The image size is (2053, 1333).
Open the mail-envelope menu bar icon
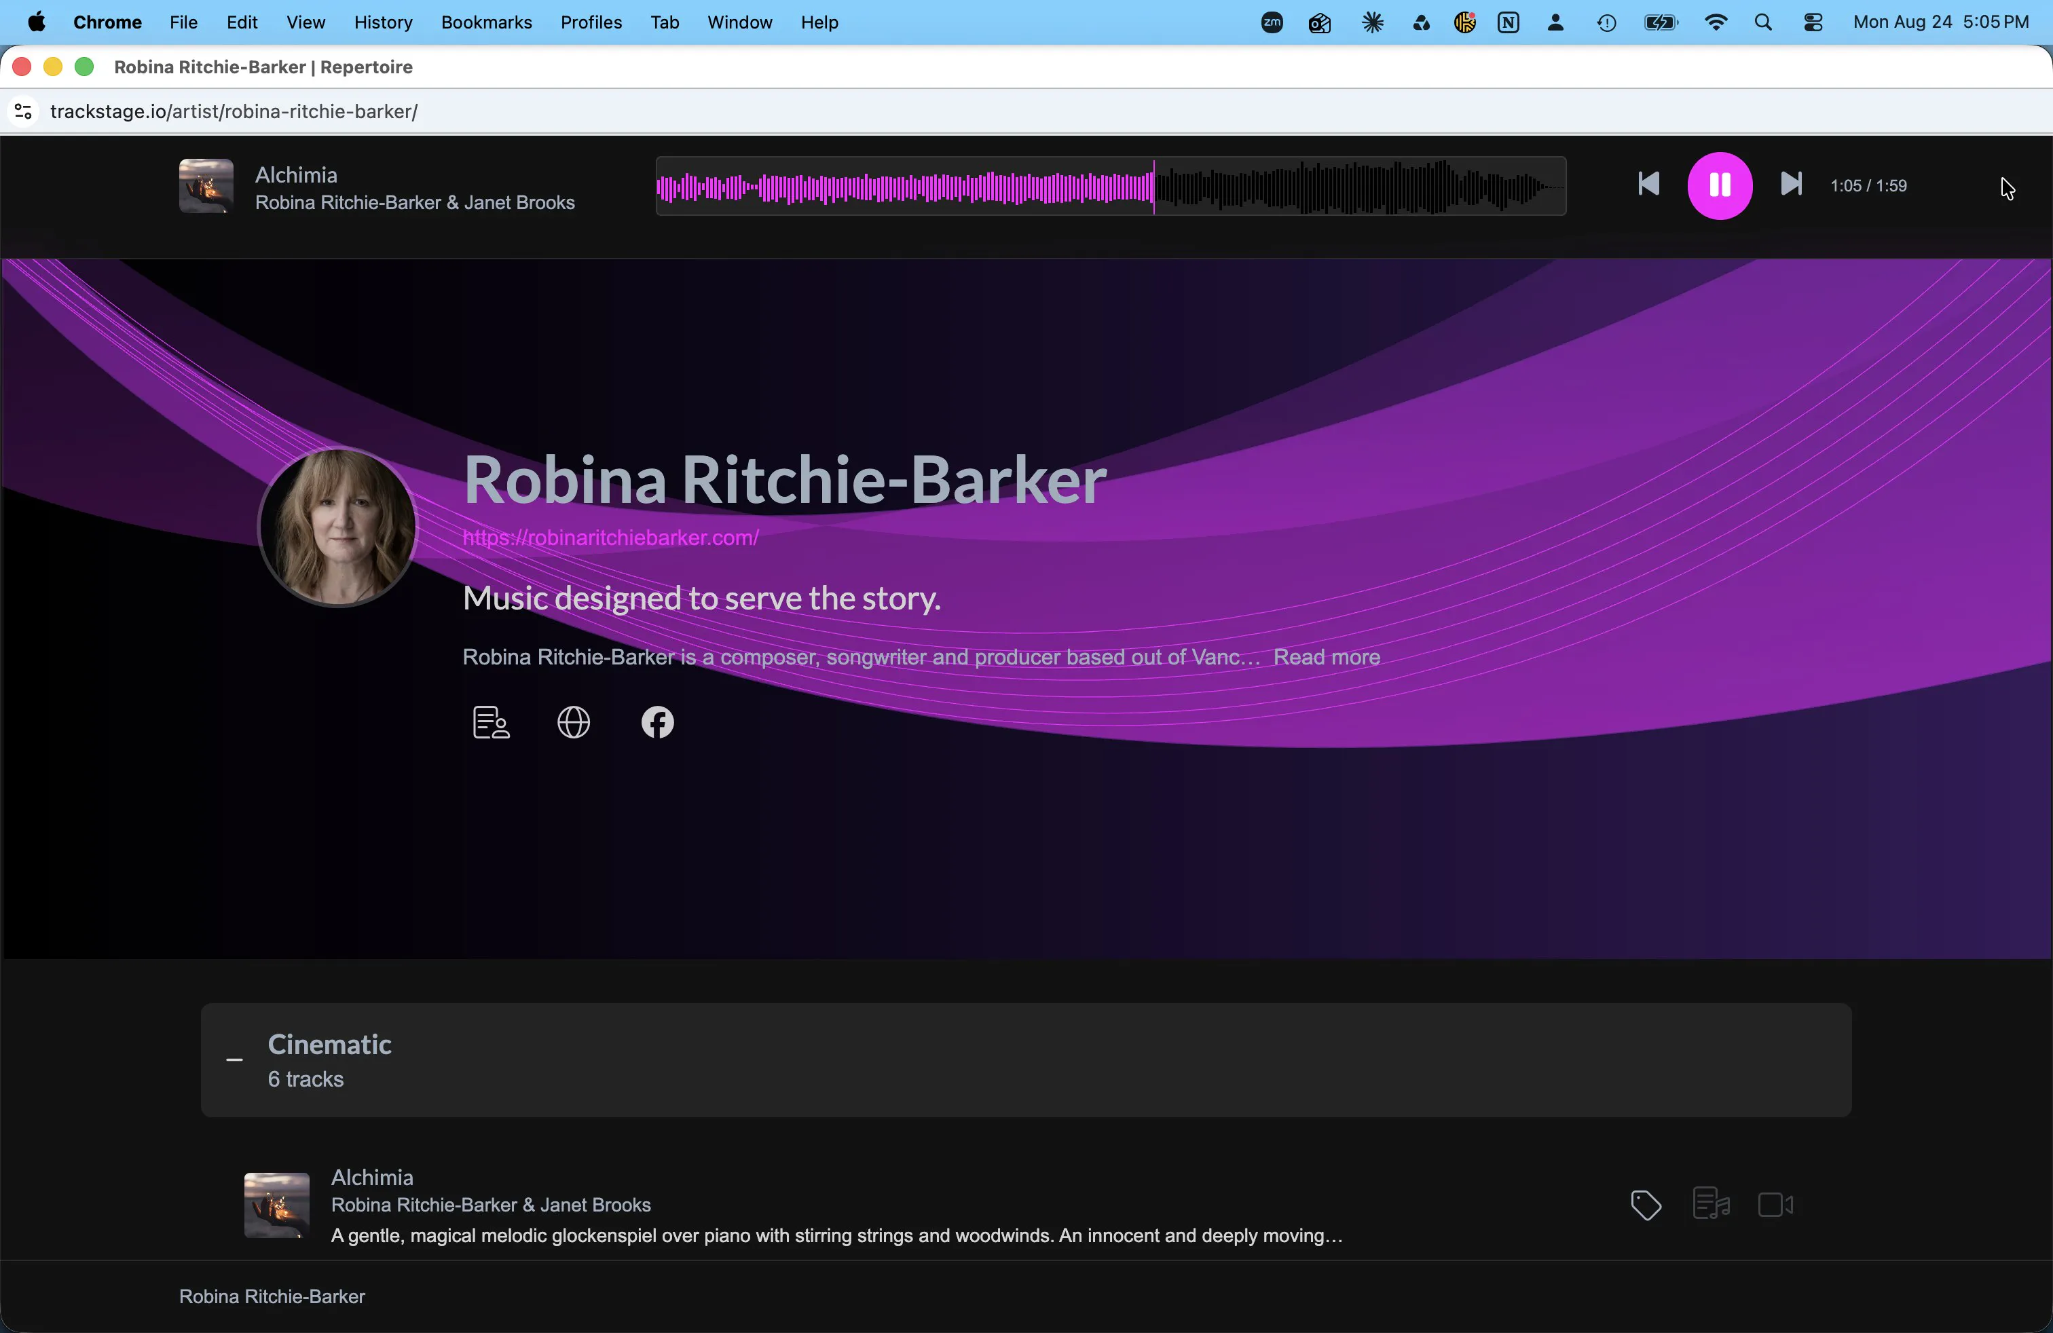(x=1320, y=22)
